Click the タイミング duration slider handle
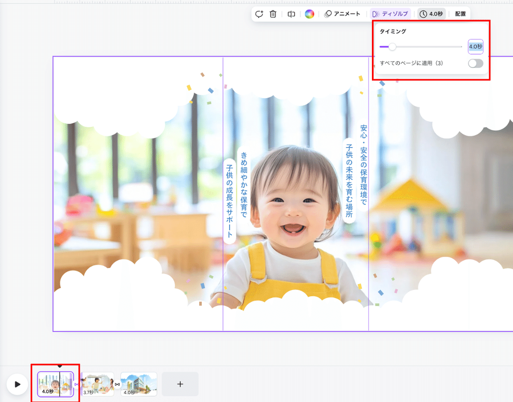513x402 pixels. [392, 47]
